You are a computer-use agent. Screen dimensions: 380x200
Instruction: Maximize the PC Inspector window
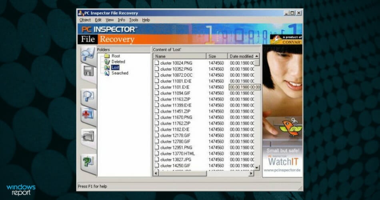[x=293, y=13]
